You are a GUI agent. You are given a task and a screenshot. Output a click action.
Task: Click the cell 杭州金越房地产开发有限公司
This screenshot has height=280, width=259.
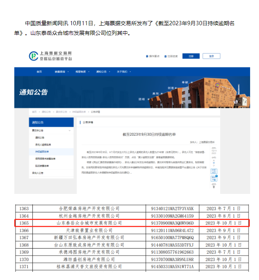click(89, 216)
